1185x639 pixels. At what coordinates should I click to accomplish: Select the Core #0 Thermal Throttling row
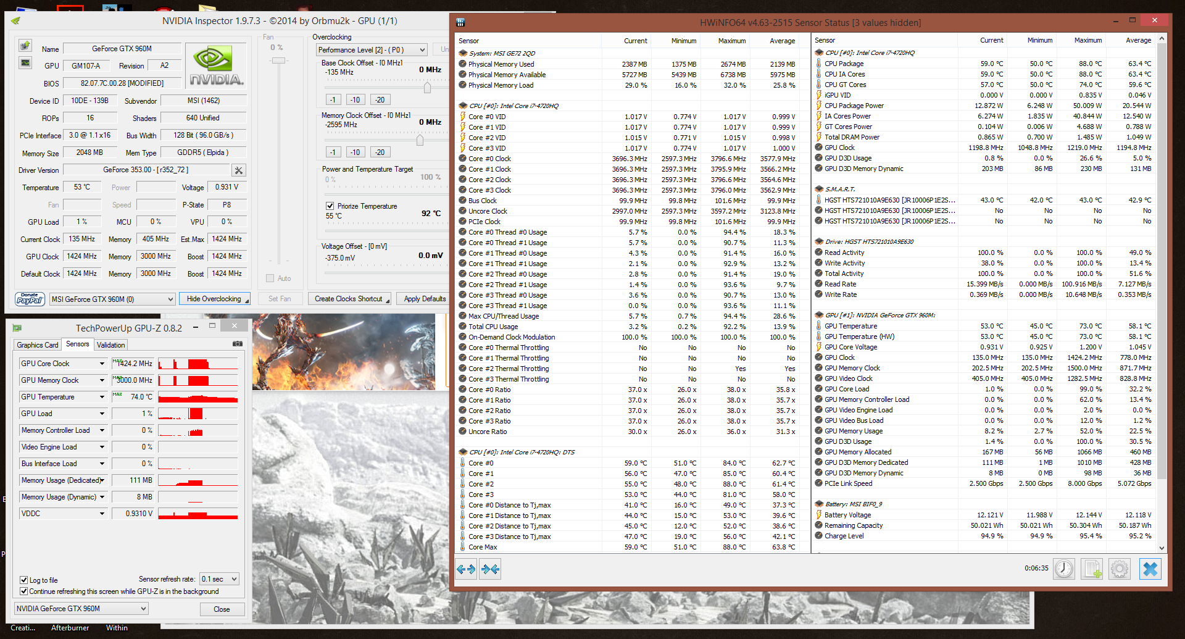pos(628,348)
